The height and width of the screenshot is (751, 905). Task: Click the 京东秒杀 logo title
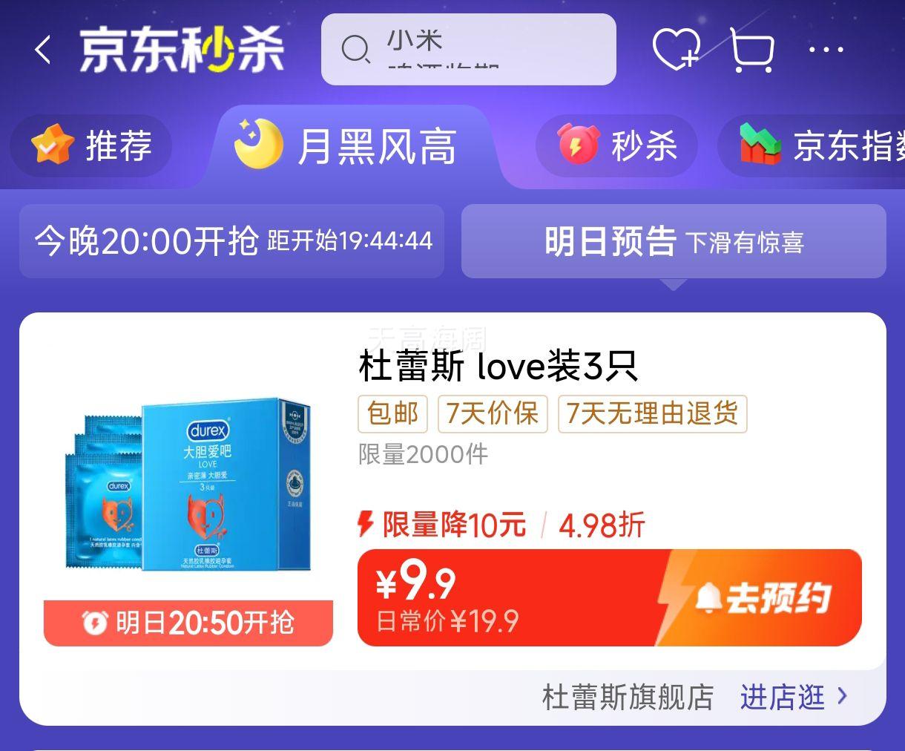182,50
